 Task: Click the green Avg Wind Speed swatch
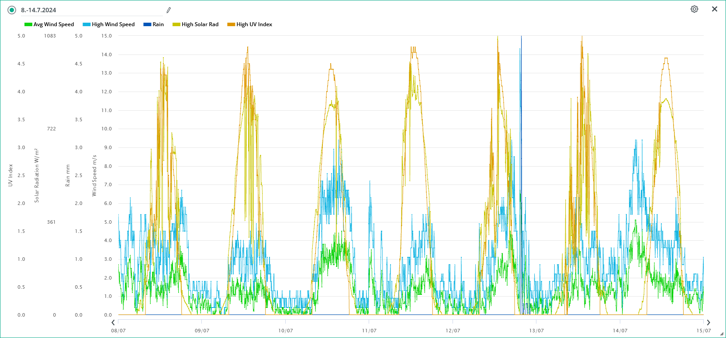(28, 24)
